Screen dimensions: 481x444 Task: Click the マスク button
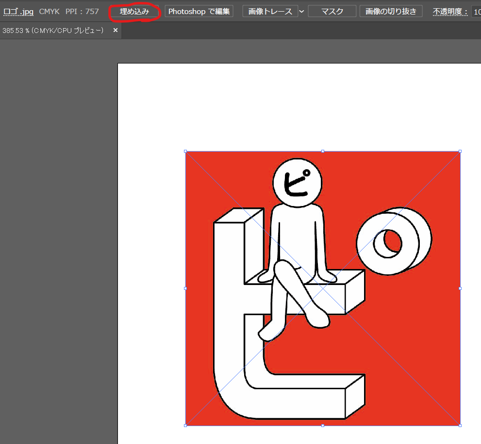coord(332,11)
